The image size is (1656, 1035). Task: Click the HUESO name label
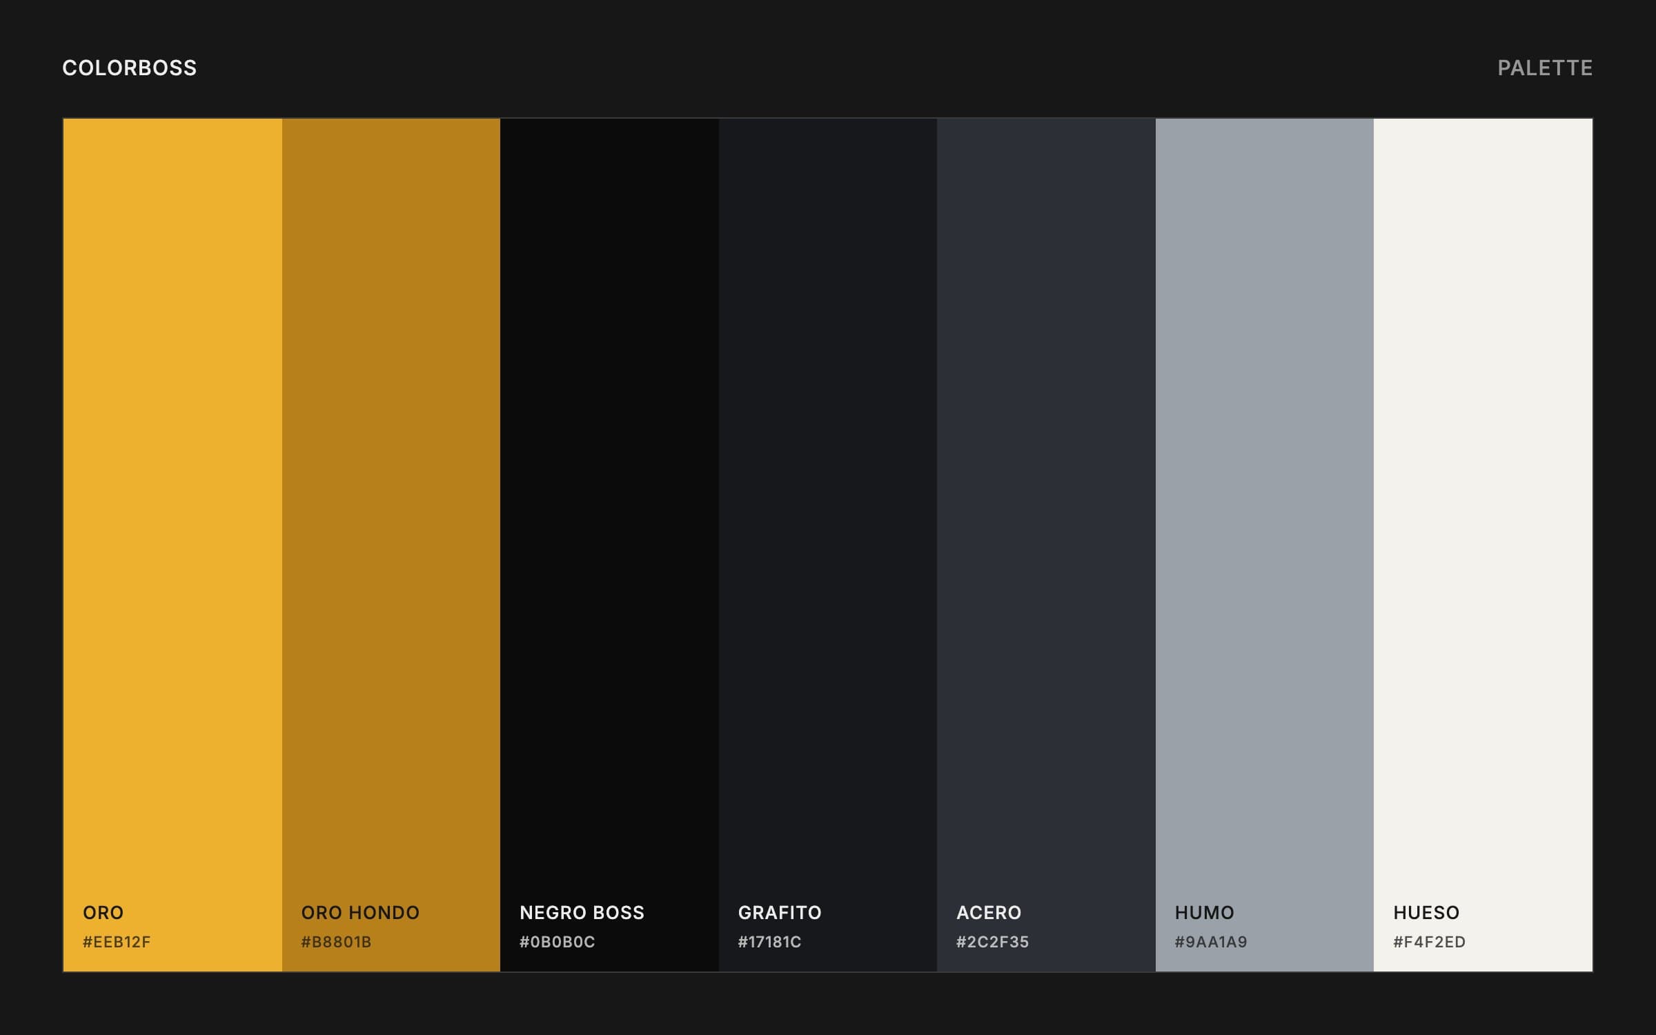pyautogui.click(x=1426, y=913)
